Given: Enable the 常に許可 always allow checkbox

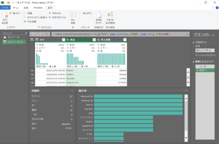Looking at the screenshot, I should (80, 13).
